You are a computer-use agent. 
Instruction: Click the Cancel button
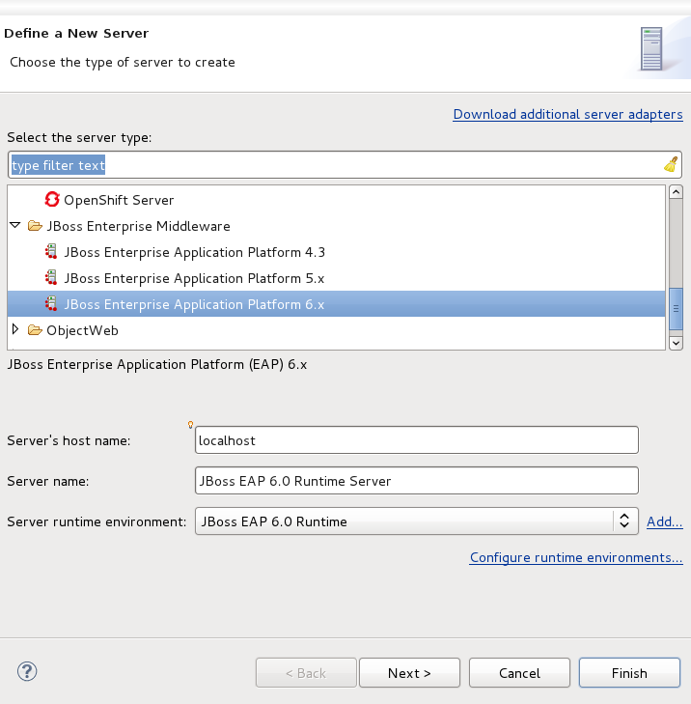pyautogui.click(x=519, y=672)
